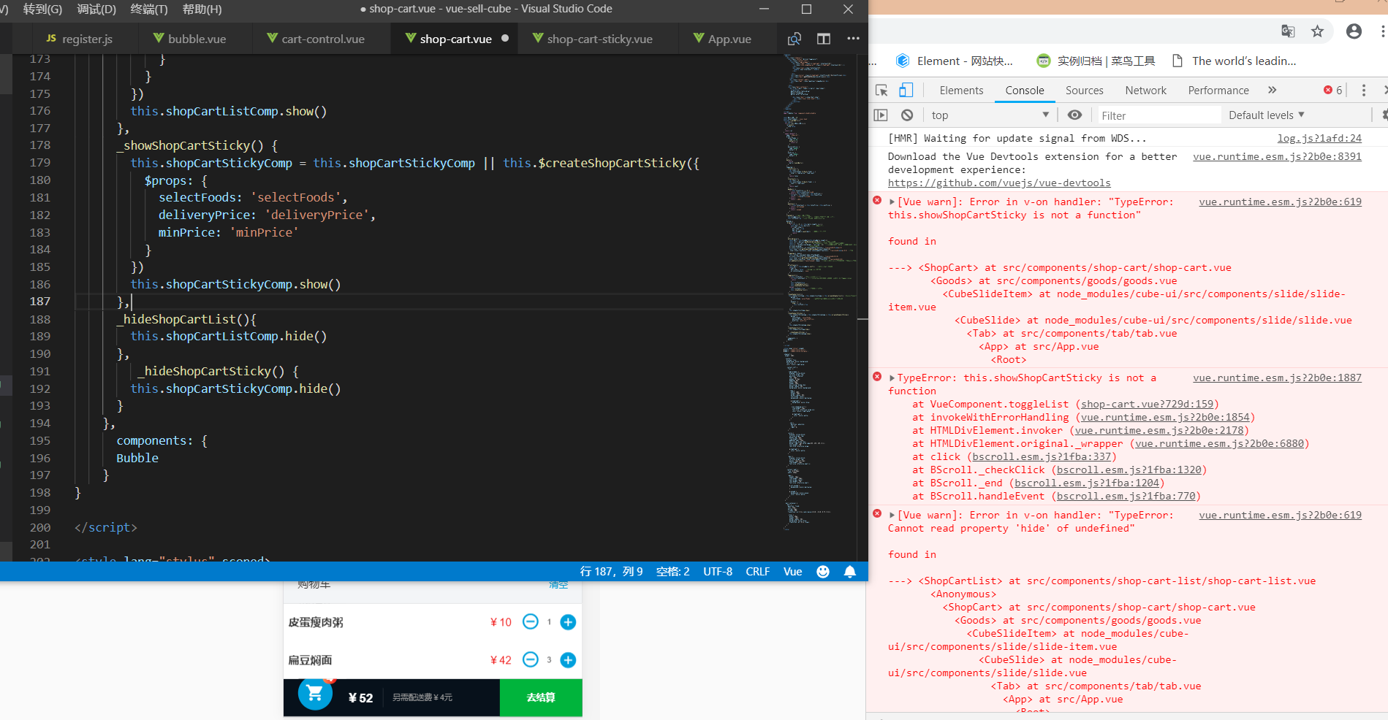Viewport: 1388px width, 720px height.
Task: Open the editor more actions ellipsis
Action: 853,39
